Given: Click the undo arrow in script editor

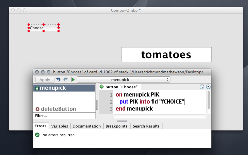Looking at the screenshot, I should pos(59,80).
